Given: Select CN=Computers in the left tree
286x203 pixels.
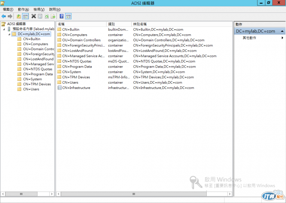Looking at the screenshot, I should pyautogui.click(x=35, y=44).
